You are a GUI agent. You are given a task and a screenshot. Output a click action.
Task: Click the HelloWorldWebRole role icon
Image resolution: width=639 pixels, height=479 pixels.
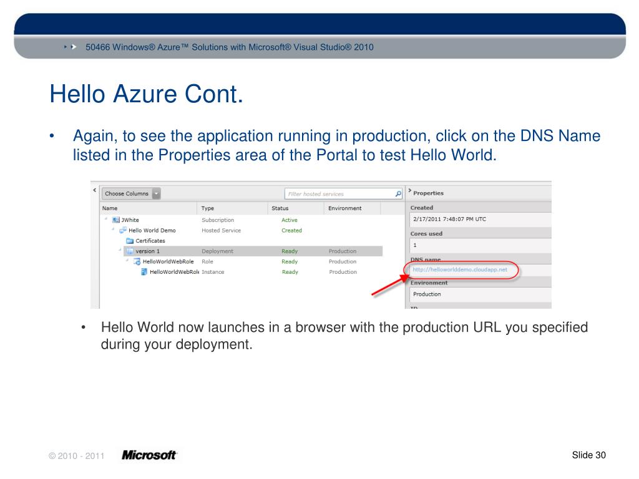click(x=137, y=261)
